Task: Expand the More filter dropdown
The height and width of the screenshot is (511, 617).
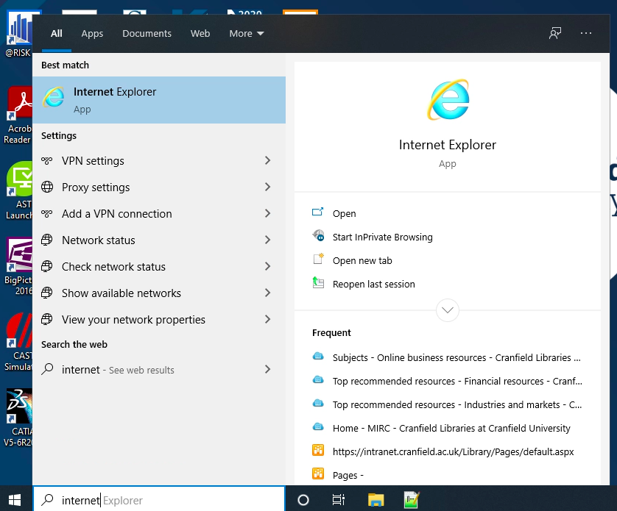Action: [x=246, y=34]
